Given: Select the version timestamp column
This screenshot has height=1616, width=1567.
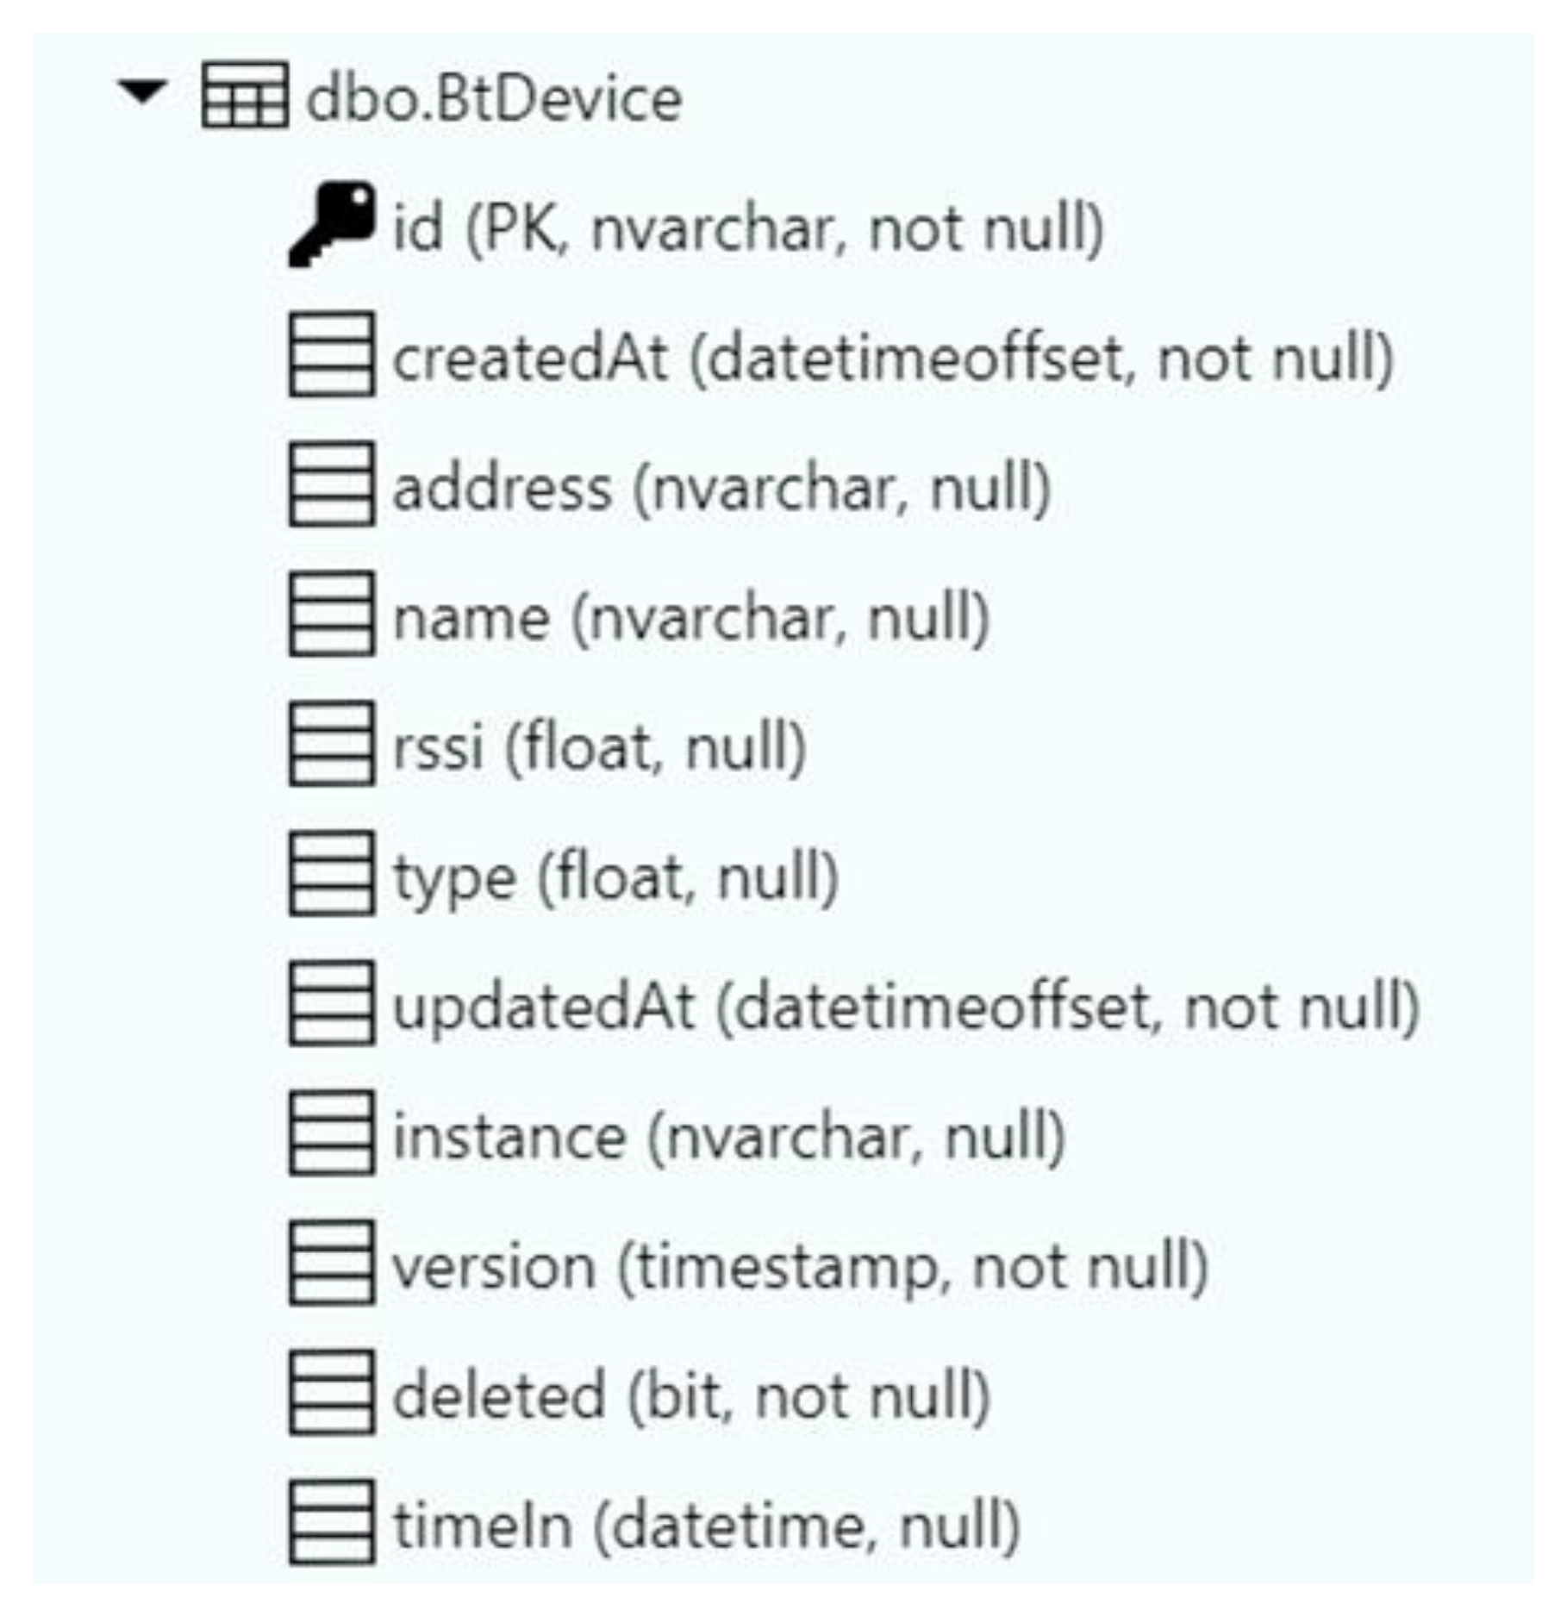Looking at the screenshot, I should (800, 1267).
